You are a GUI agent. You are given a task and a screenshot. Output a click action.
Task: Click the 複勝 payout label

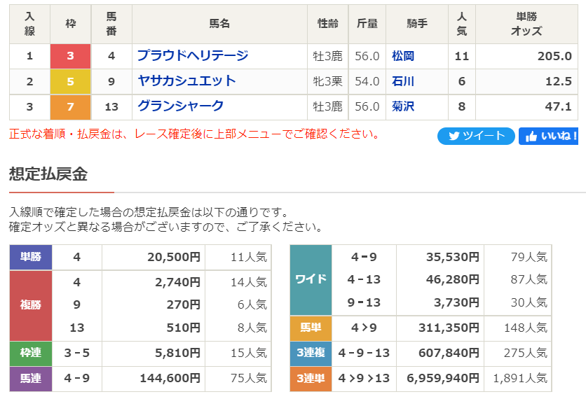[x=31, y=305]
